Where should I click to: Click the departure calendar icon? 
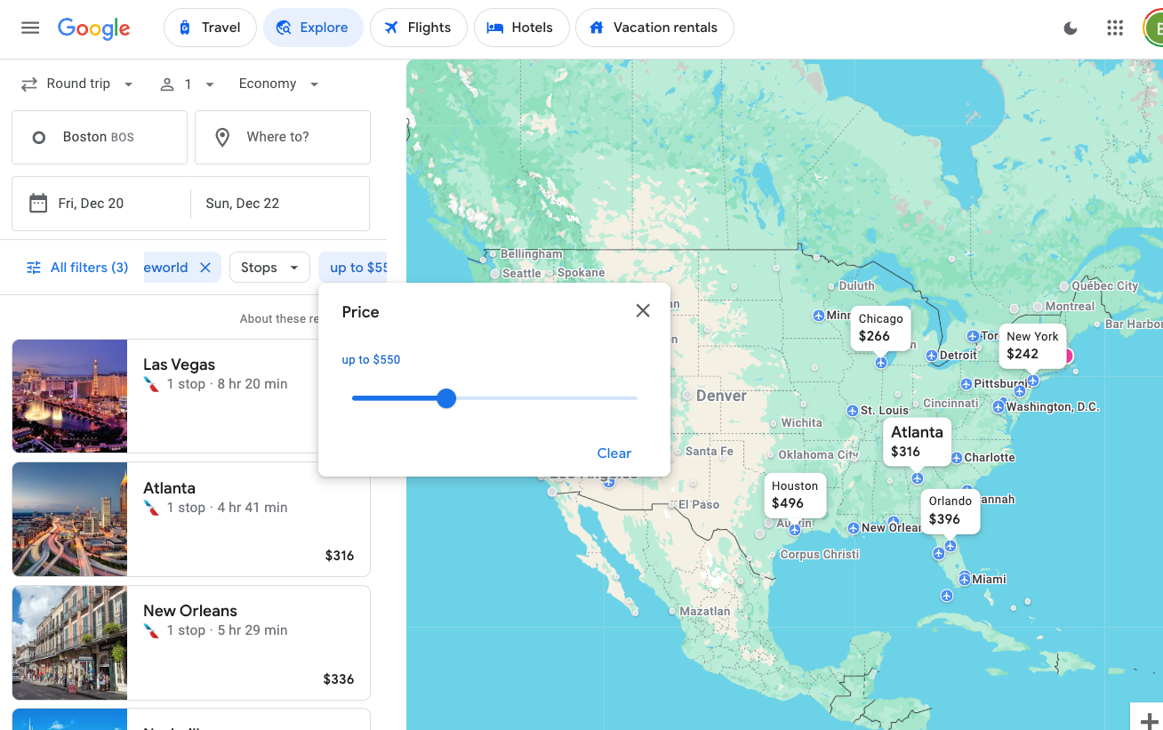tap(38, 204)
